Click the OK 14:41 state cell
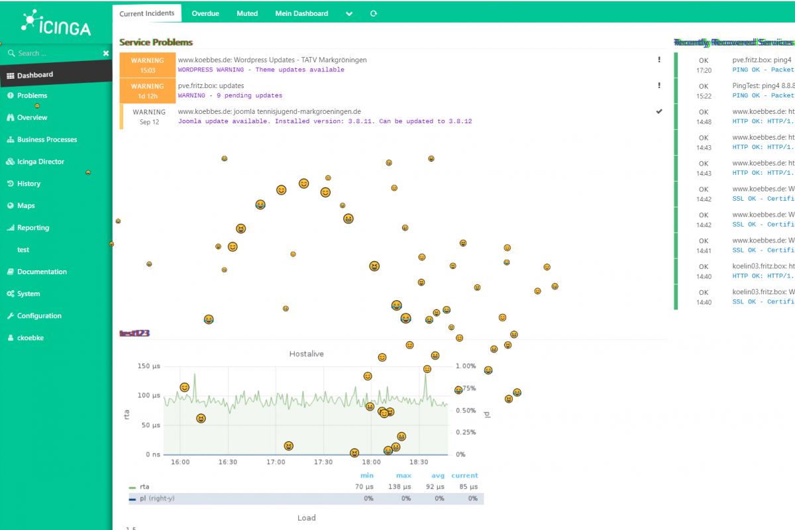Screen dimensions: 795x530 [x=704, y=246]
